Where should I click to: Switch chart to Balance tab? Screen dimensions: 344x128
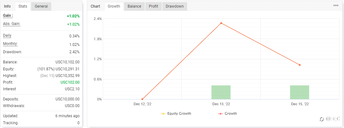pyautogui.click(x=134, y=6)
